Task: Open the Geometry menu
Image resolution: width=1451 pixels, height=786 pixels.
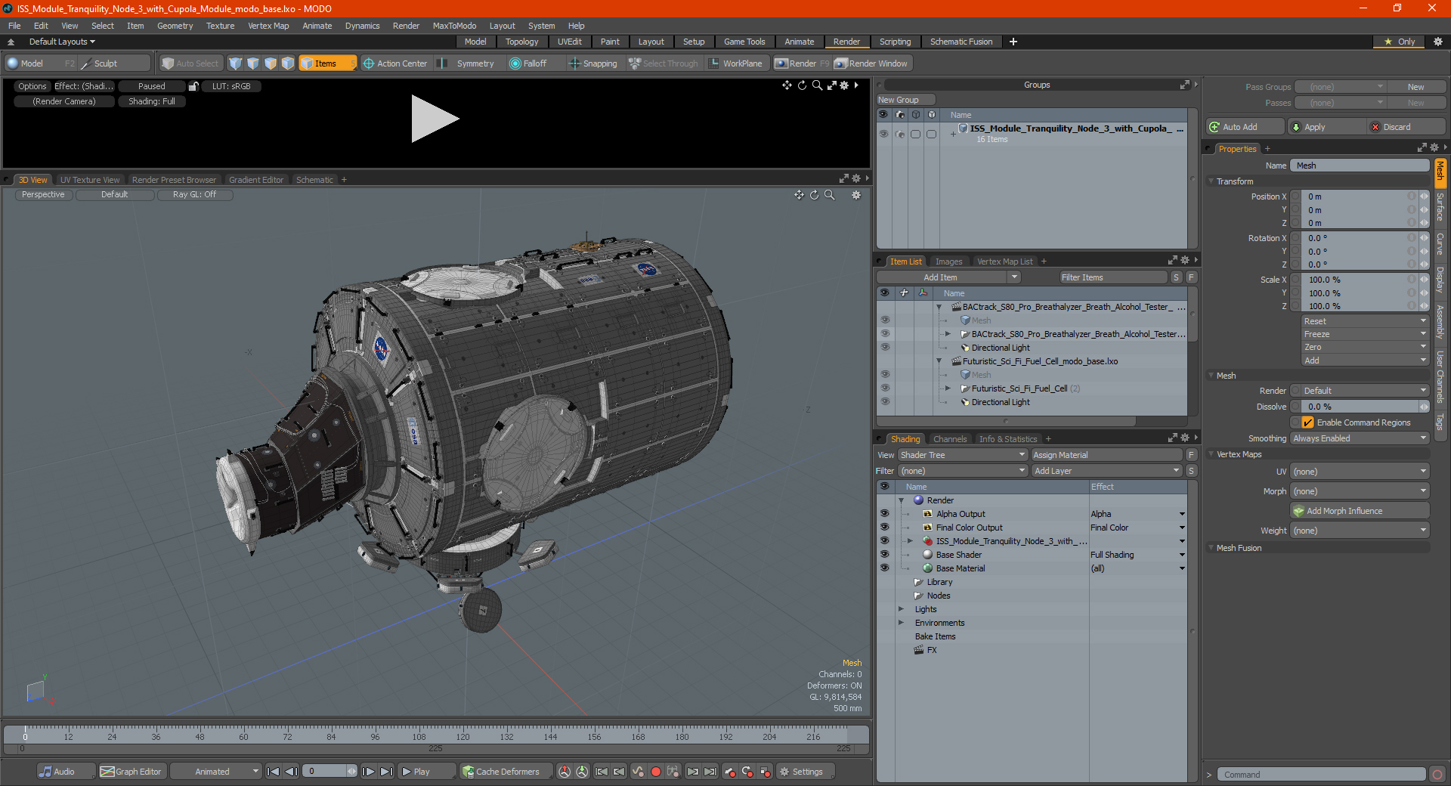Action: click(x=175, y=26)
